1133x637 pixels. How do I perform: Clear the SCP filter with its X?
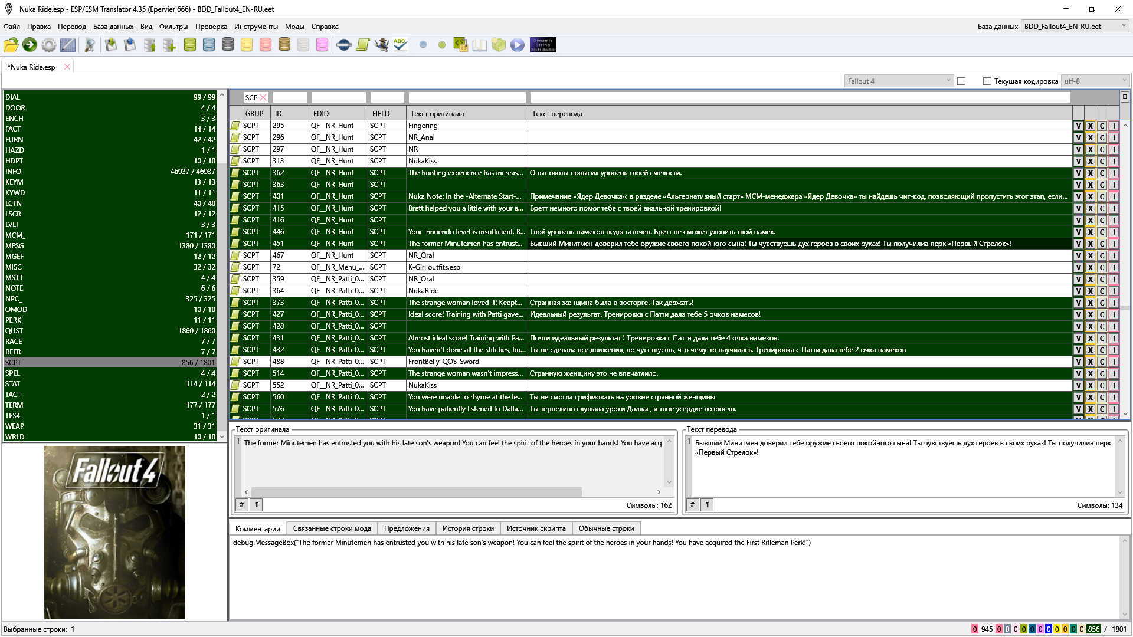[x=264, y=98]
